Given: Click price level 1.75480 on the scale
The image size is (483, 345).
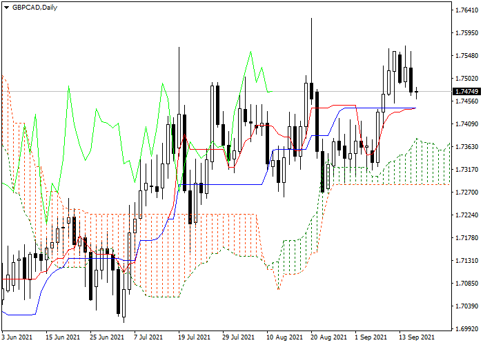Looking at the screenshot, I should click(467, 56).
